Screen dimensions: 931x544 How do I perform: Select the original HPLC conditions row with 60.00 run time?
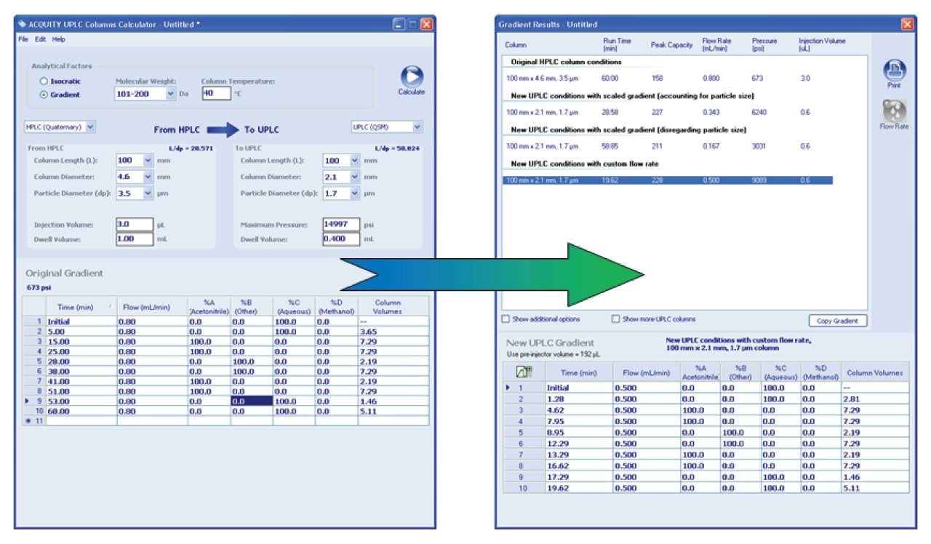(669, 78)
